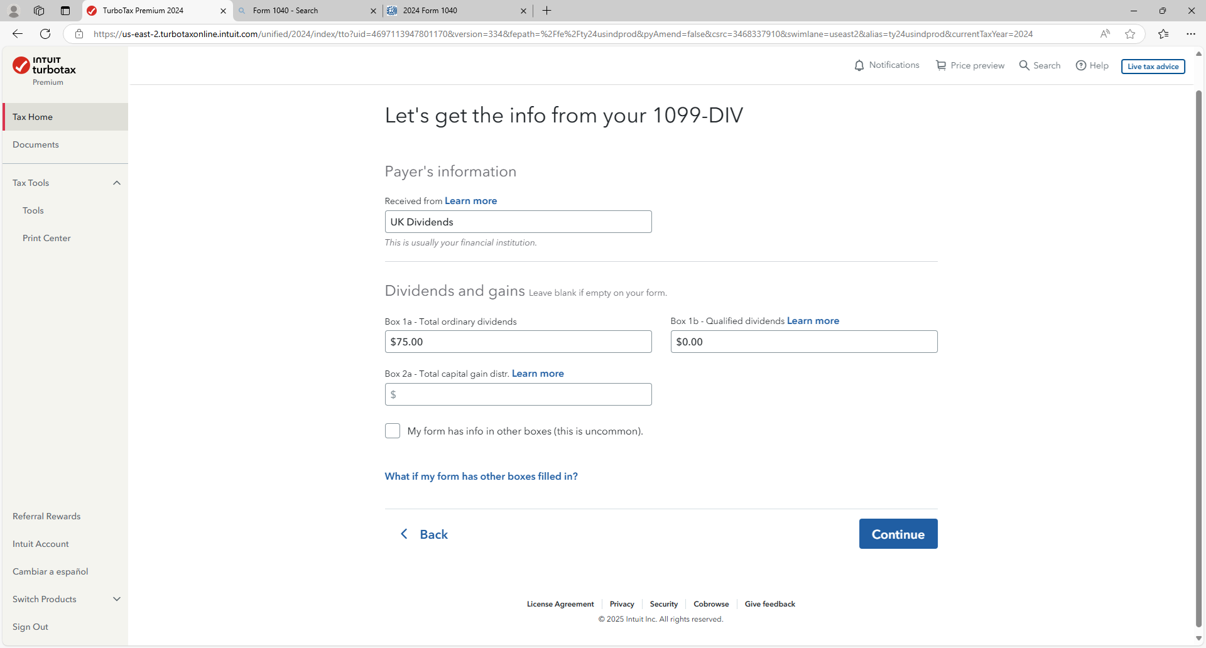Open a new browser tab
The width and height of the screenshot is (1206, 648).
pyautogui.click(x=547, y=11)
